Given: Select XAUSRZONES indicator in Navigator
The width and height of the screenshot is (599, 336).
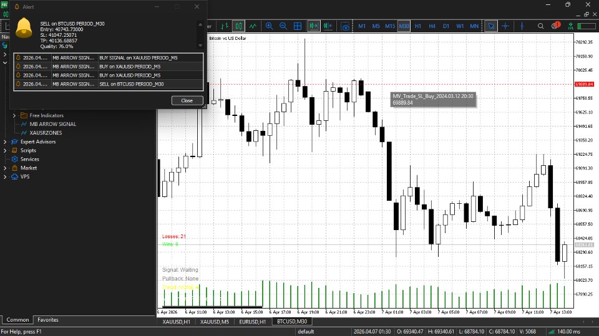Looking at the screenshot, I should coord(46,133).
